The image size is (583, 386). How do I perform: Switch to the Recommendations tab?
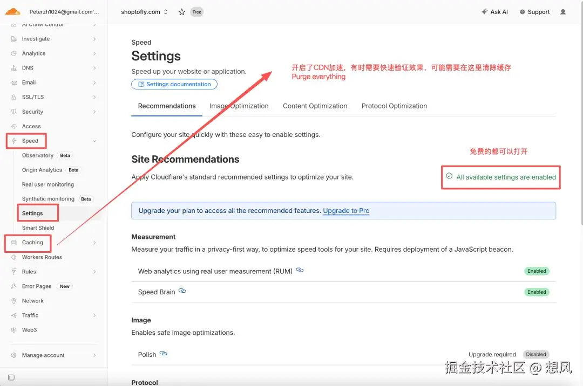pyautogui.click(x=167, y=106)
